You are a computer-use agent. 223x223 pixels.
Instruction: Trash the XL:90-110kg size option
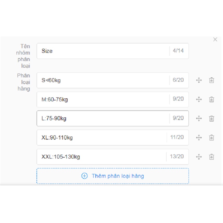[x=212, y=137]
